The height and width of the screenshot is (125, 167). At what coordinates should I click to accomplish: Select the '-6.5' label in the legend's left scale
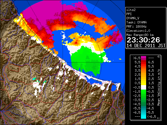136,112
